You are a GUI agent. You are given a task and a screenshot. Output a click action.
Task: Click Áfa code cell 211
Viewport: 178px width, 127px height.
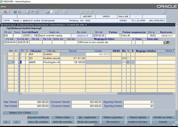coord(124,62)
